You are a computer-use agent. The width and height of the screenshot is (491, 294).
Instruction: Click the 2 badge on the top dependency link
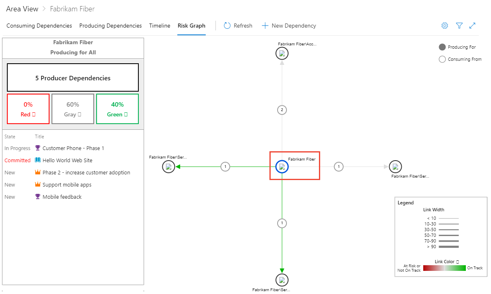click(282, 109)
